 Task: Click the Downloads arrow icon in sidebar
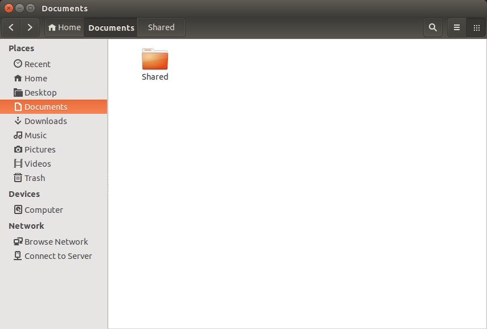18,121
